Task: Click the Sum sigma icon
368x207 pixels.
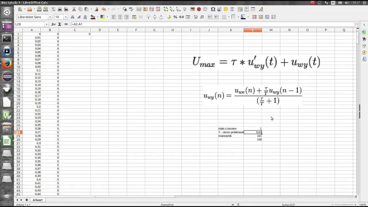Action: [x=60, y=24]
